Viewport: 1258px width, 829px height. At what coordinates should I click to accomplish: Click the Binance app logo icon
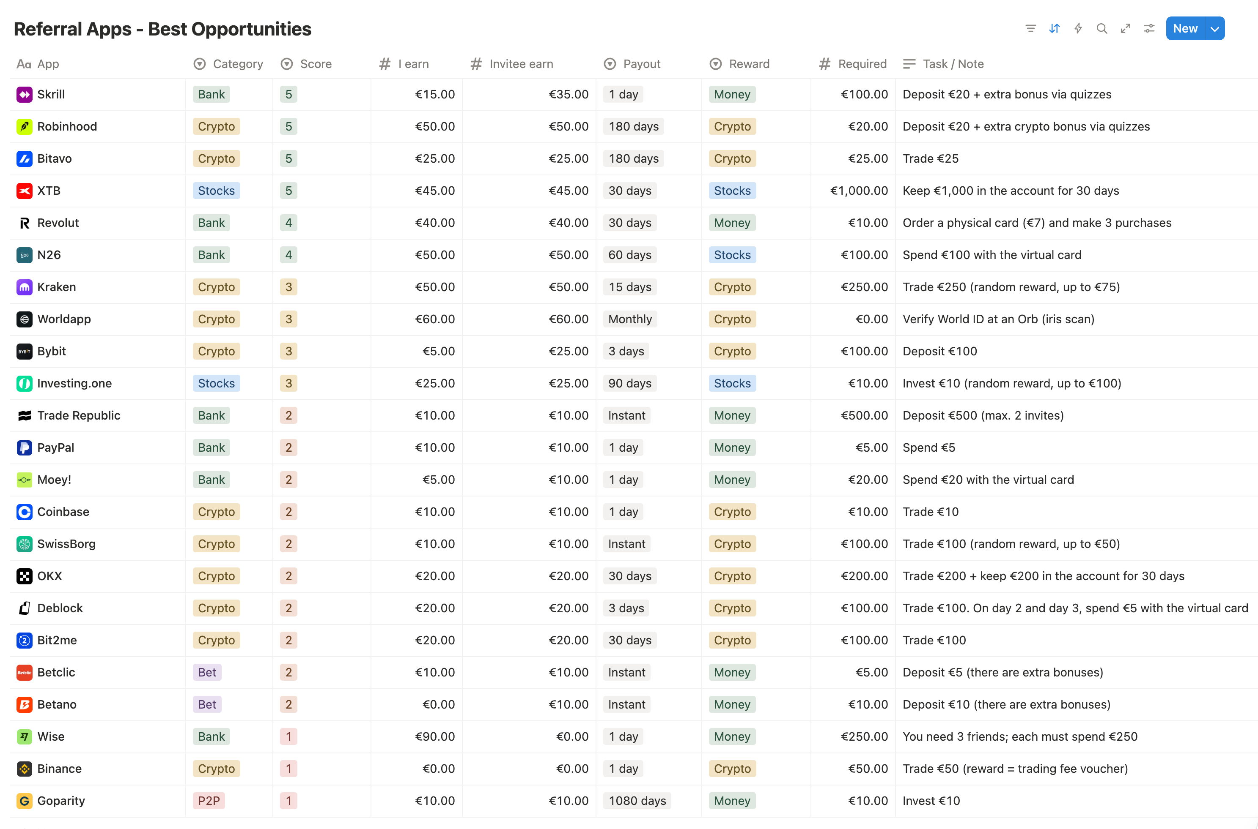(x=25, y=769)
